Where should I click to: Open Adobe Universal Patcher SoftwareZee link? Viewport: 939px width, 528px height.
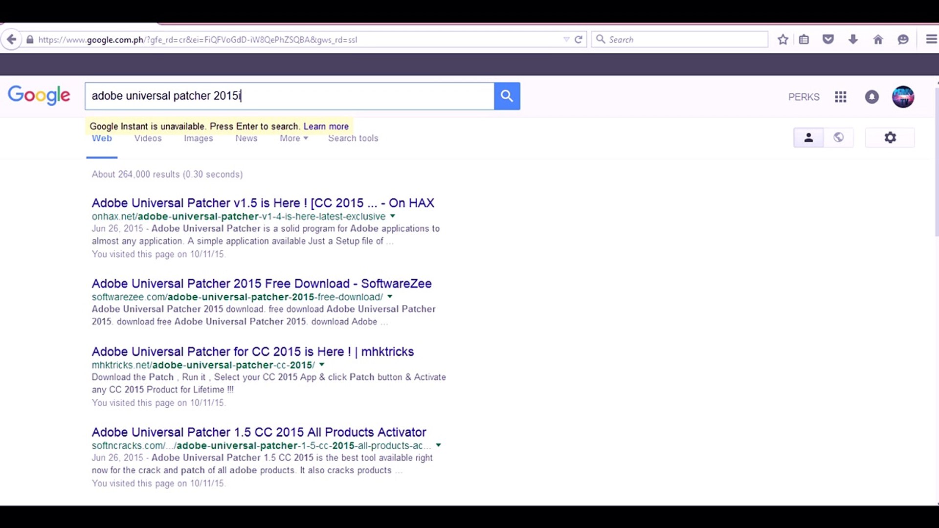pos(261,284)
